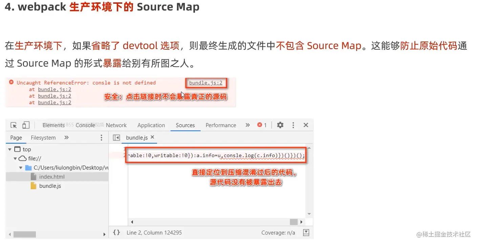Screen dimensions: 478x245
Task: Toggle the file navigator sidebar icon
Action: (116, 138)
